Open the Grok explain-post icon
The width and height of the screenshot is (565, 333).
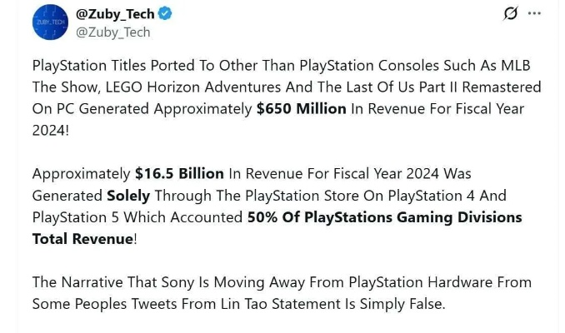click(509, 14)
